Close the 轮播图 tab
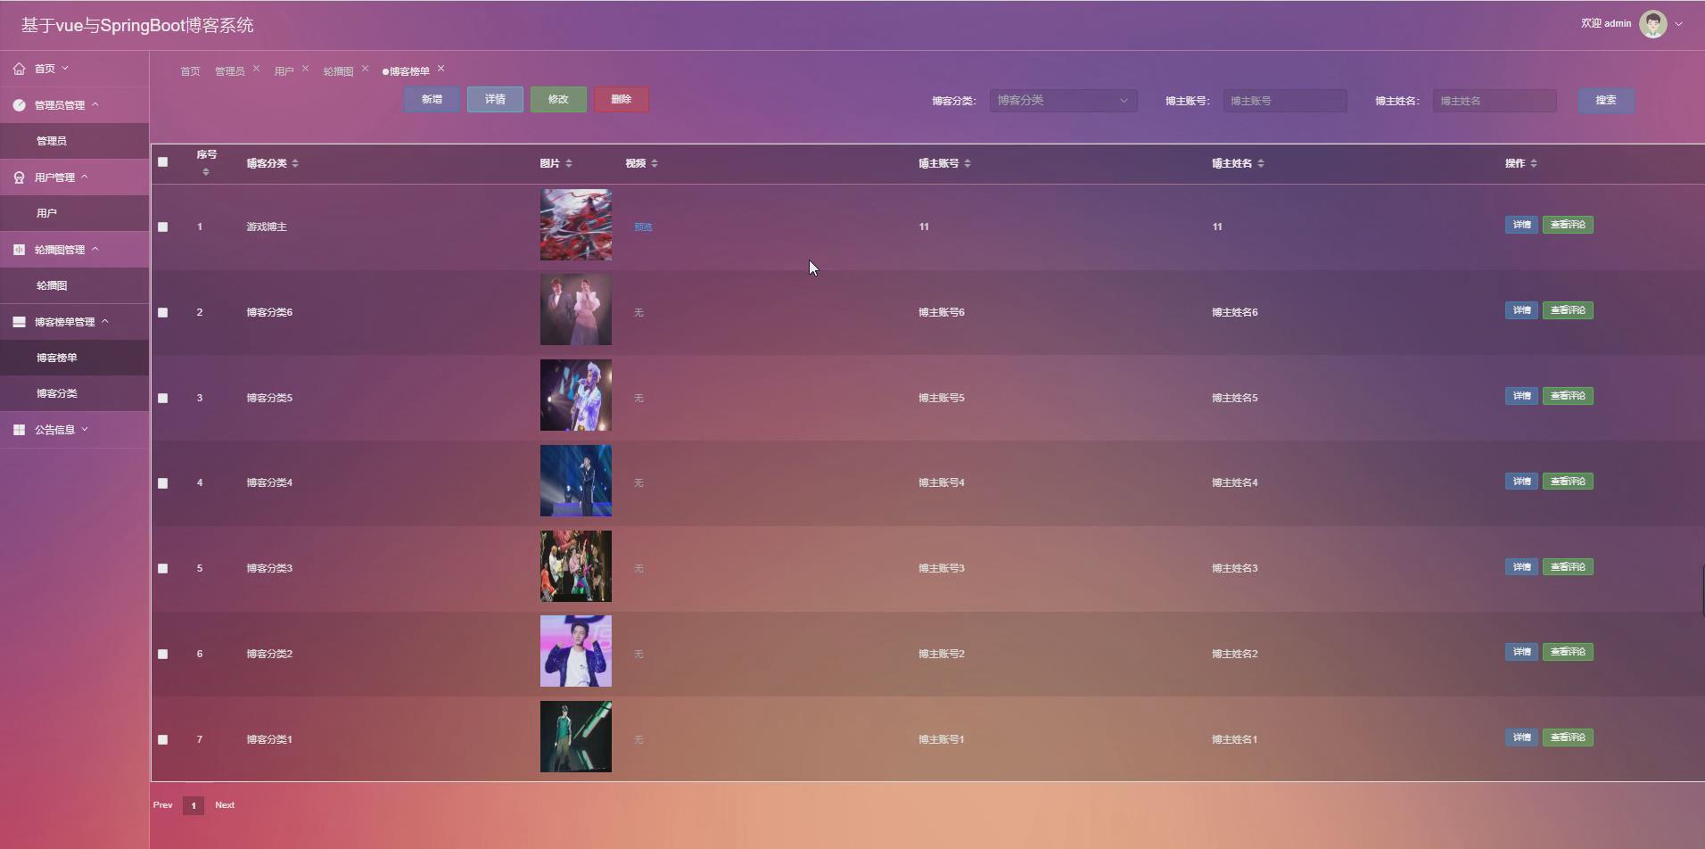Viewport: 1705px width, 849px height. [365, 69]
